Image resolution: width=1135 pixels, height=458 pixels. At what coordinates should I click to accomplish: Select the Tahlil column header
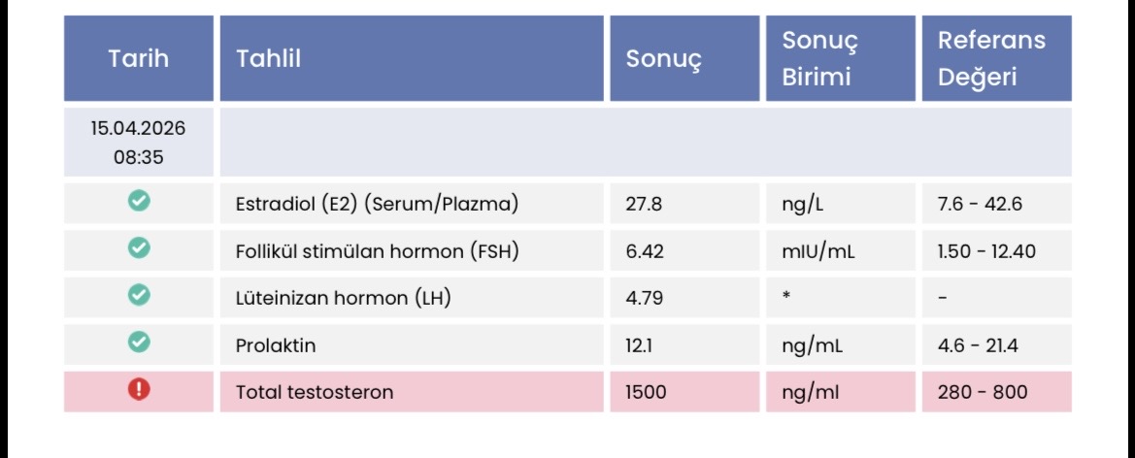(x=269, y=58)
